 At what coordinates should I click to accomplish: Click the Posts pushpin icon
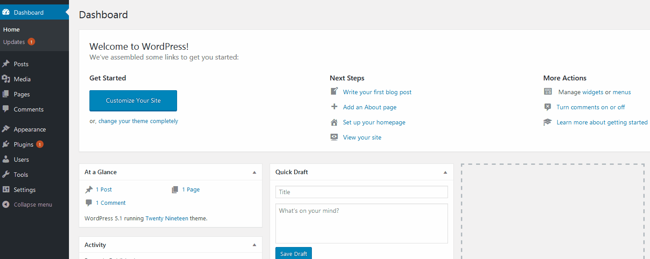[x=6, y=64]
